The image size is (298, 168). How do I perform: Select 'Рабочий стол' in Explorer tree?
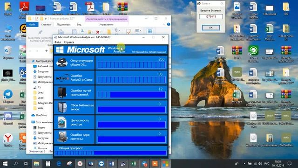coord(42,66)
